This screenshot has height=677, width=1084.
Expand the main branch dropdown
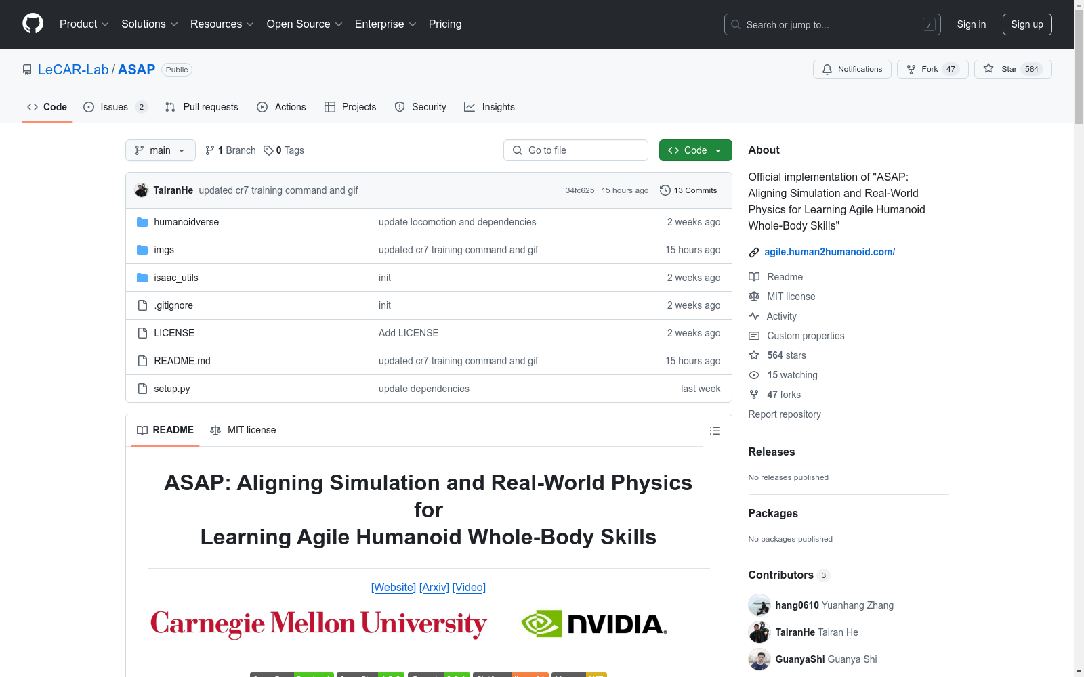tap(160, 150)
